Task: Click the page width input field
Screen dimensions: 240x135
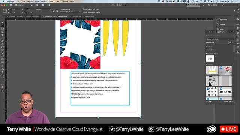Action: click(x=30, y=9)
